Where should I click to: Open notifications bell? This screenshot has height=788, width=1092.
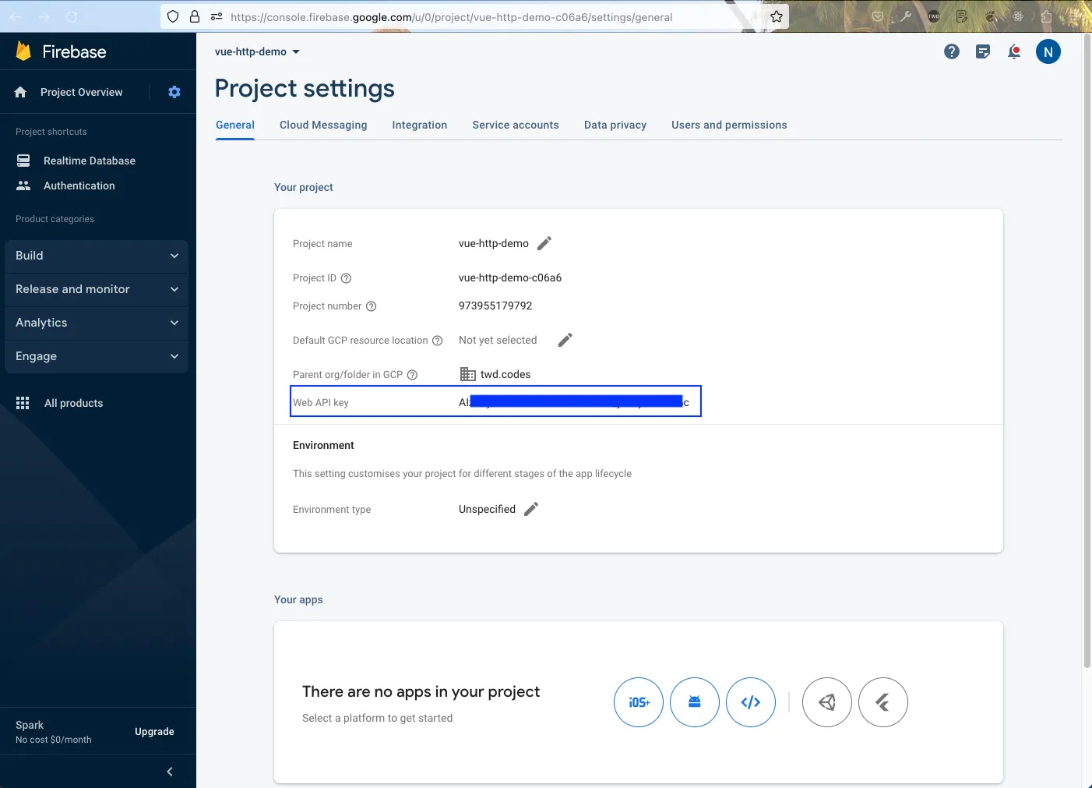click(x=1014, y=51)
